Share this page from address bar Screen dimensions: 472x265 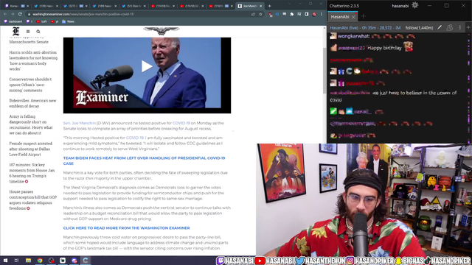pyautogui.click(x=253, y=14)
